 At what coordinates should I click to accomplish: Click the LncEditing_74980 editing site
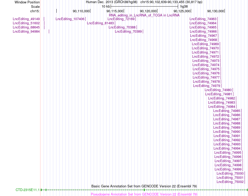(218, 90)
